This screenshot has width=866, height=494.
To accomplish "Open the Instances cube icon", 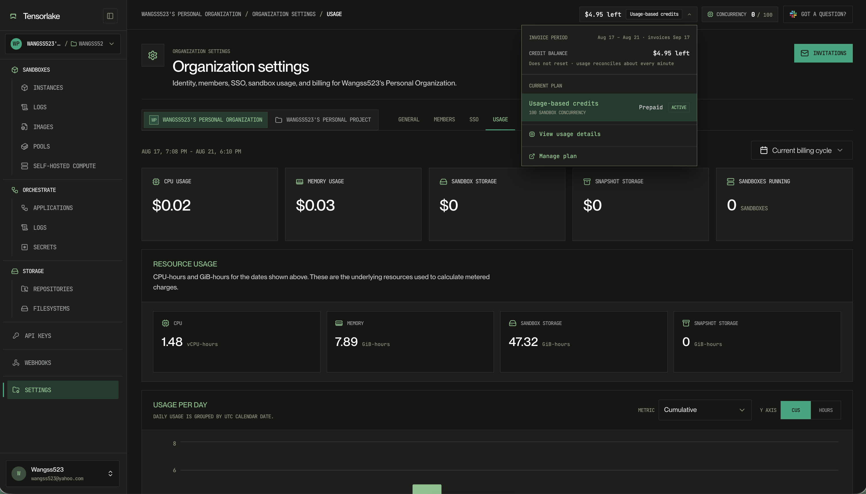I will 24,87.
